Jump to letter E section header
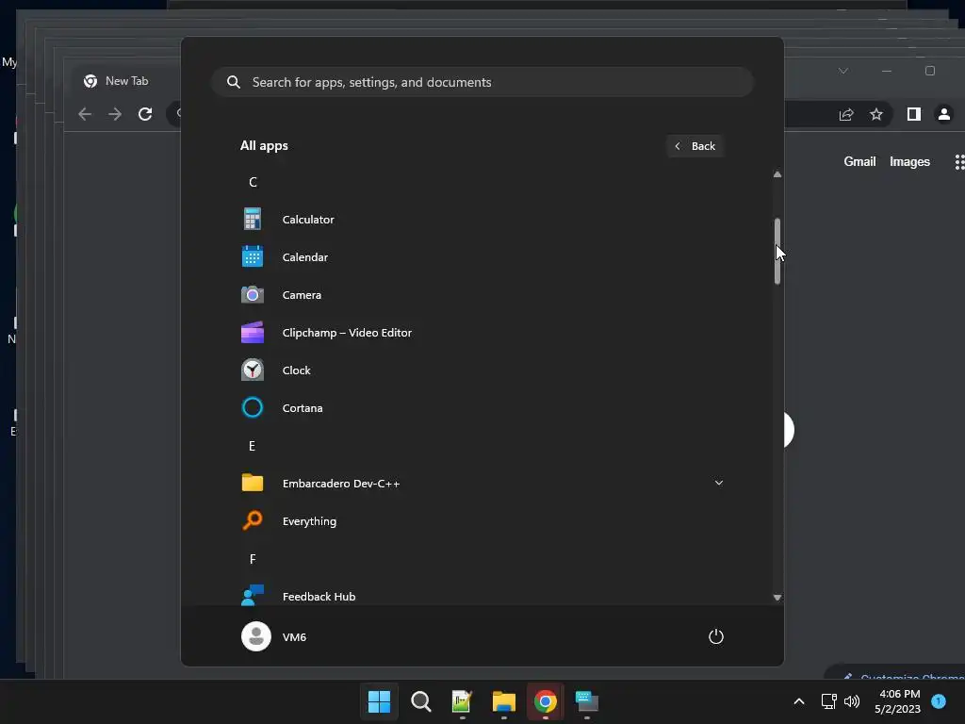This screenshot has height=724, width=965. (252, 446)
